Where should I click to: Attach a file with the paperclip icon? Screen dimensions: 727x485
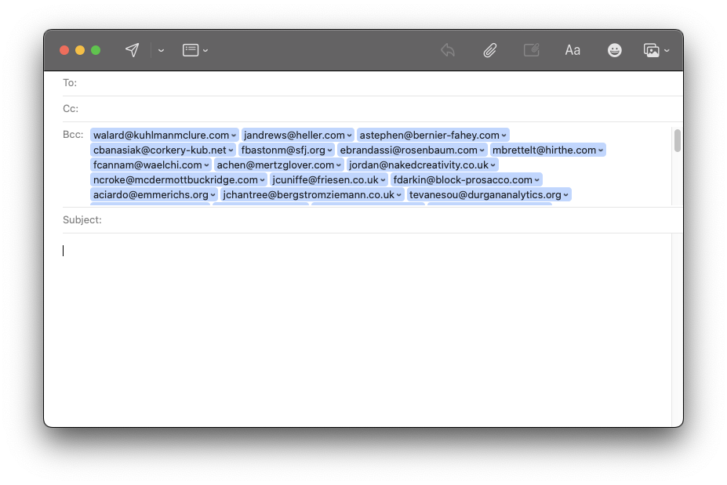click(489, 50)
